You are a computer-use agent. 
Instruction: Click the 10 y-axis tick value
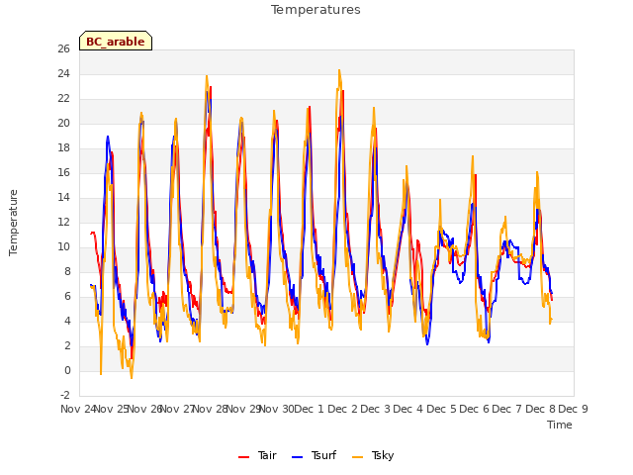(63, 246)
